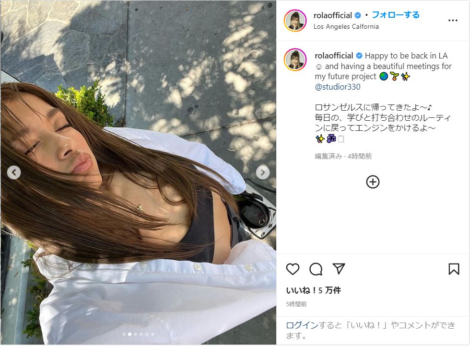Click rolaofficial username in the caption

coord(334,56)
